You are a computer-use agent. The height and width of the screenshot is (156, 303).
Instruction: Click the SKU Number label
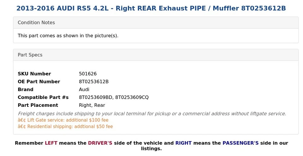click(34, 74)
